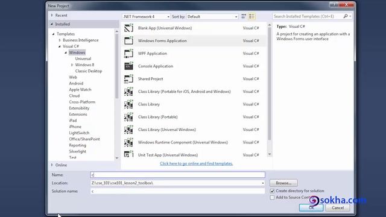Image resolution: width=386 pixels, height=217 pixels.
Task: Select Unit Test App (Universal Windows) name
Action: (x=168, y=155)
